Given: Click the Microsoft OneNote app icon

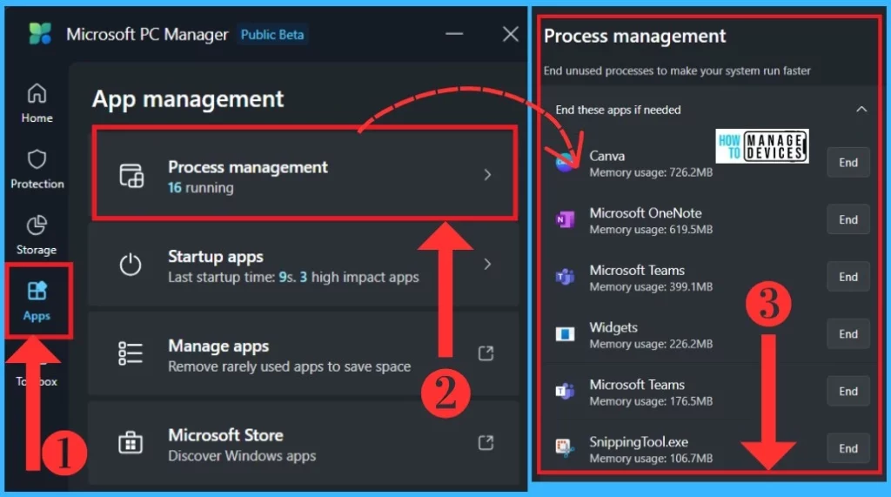Looking at the screenshot, I should click(x=565, y=219).
